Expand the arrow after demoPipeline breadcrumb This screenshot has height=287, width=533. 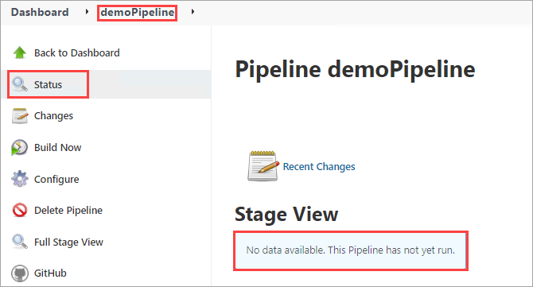coord(193,12)
